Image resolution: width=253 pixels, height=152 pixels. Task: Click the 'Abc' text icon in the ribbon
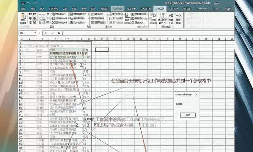coord(44,14)
